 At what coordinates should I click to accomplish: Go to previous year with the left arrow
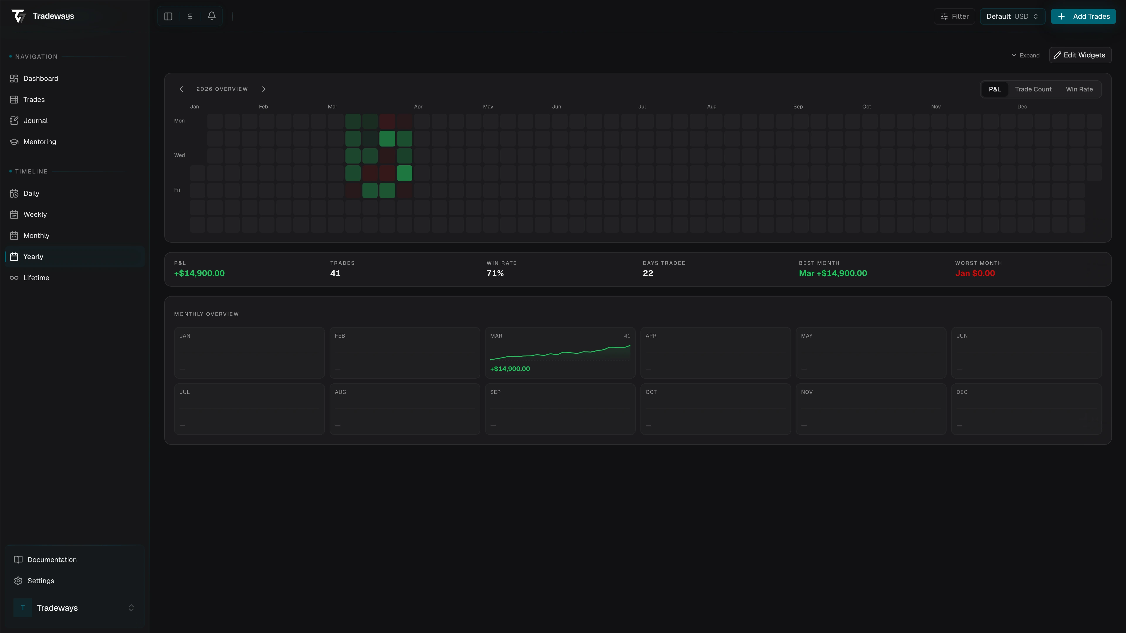pos(182,89)
